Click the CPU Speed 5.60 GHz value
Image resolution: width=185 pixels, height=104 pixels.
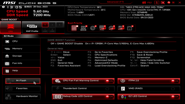pos(41,11)
